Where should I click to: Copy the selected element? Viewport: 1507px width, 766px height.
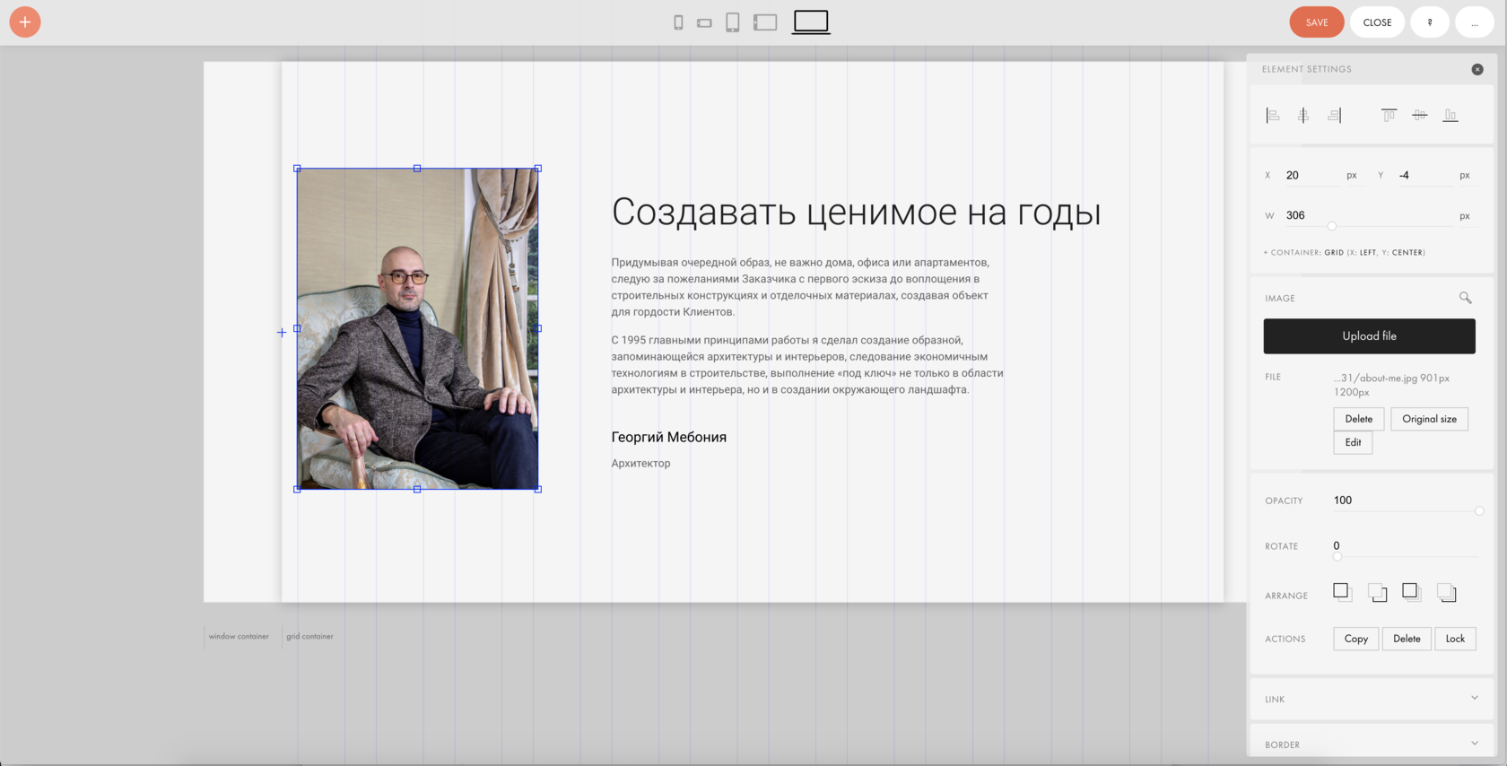(1355, 639)
